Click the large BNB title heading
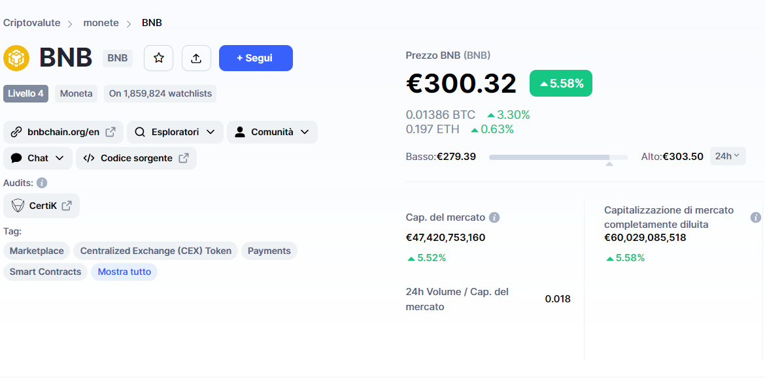The image size is (765, 380). 66,58
